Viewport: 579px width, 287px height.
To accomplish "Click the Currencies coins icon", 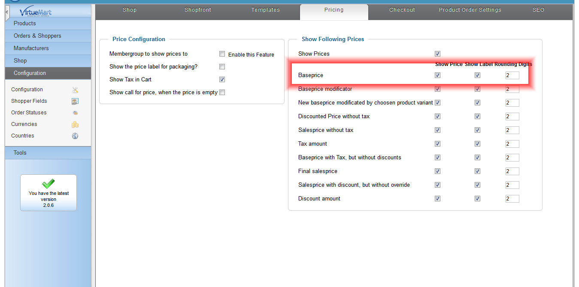I will pos(75,125).
